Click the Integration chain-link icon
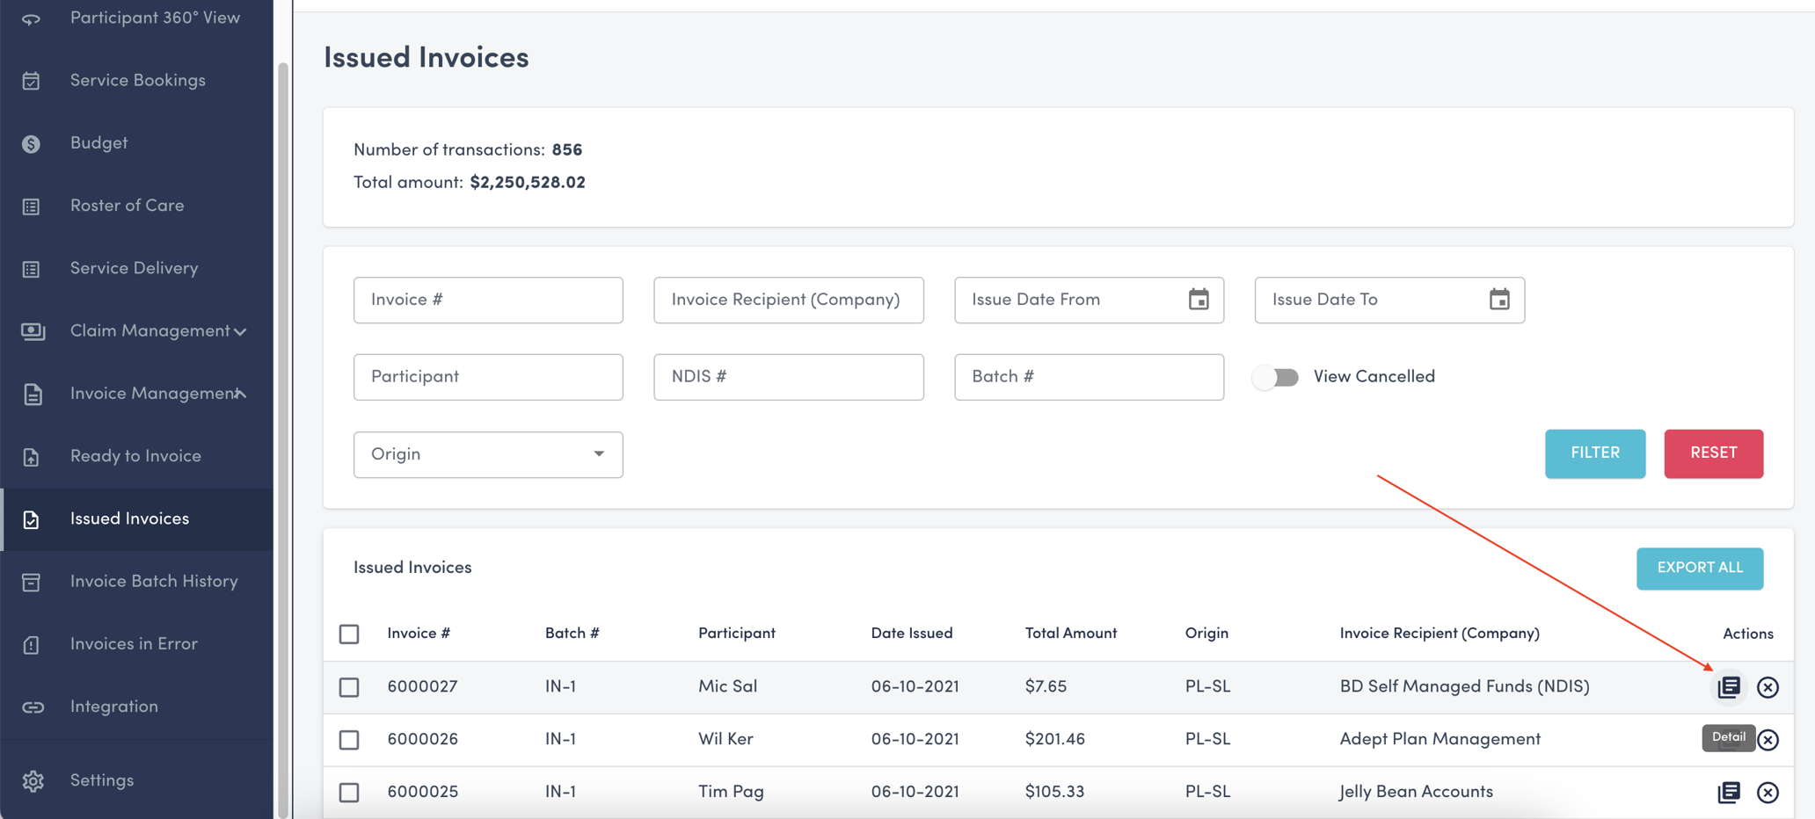 pyautogui.click(x=32, y=707)
